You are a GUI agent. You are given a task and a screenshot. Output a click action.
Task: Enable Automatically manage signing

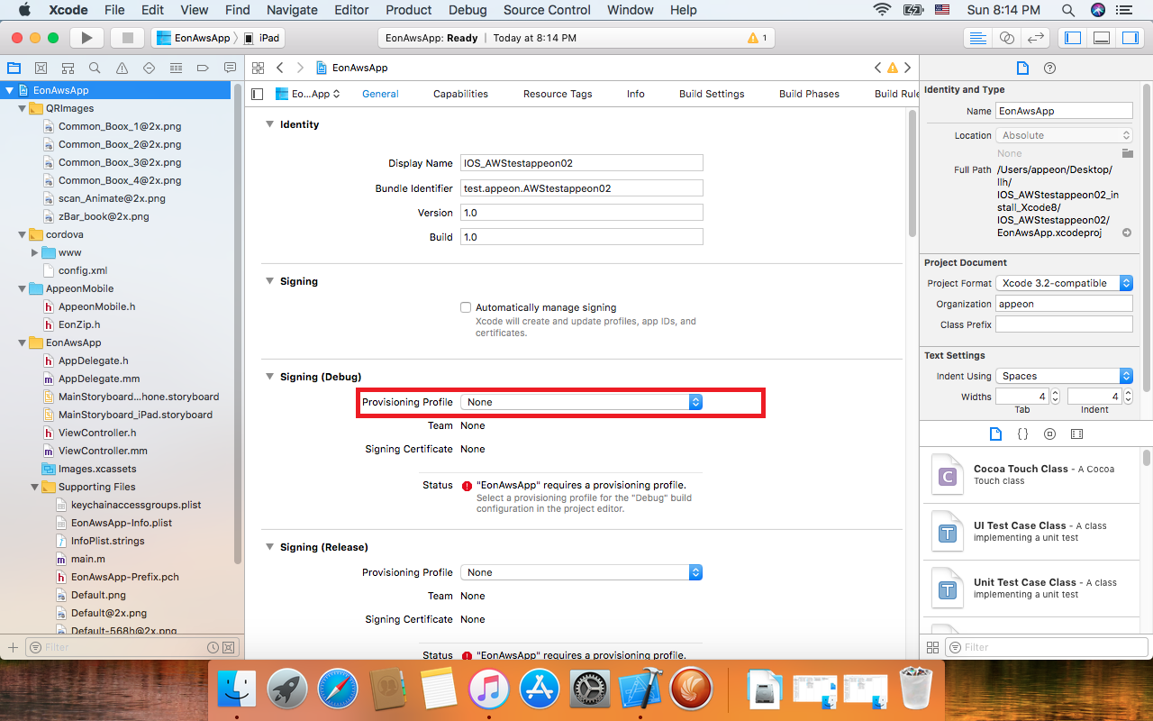pyautogui.click(x=466, y=307)
